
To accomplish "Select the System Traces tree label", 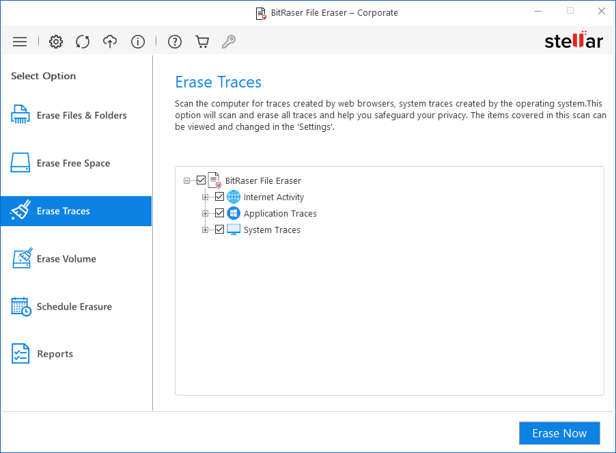I will click(x=272, y=230).
